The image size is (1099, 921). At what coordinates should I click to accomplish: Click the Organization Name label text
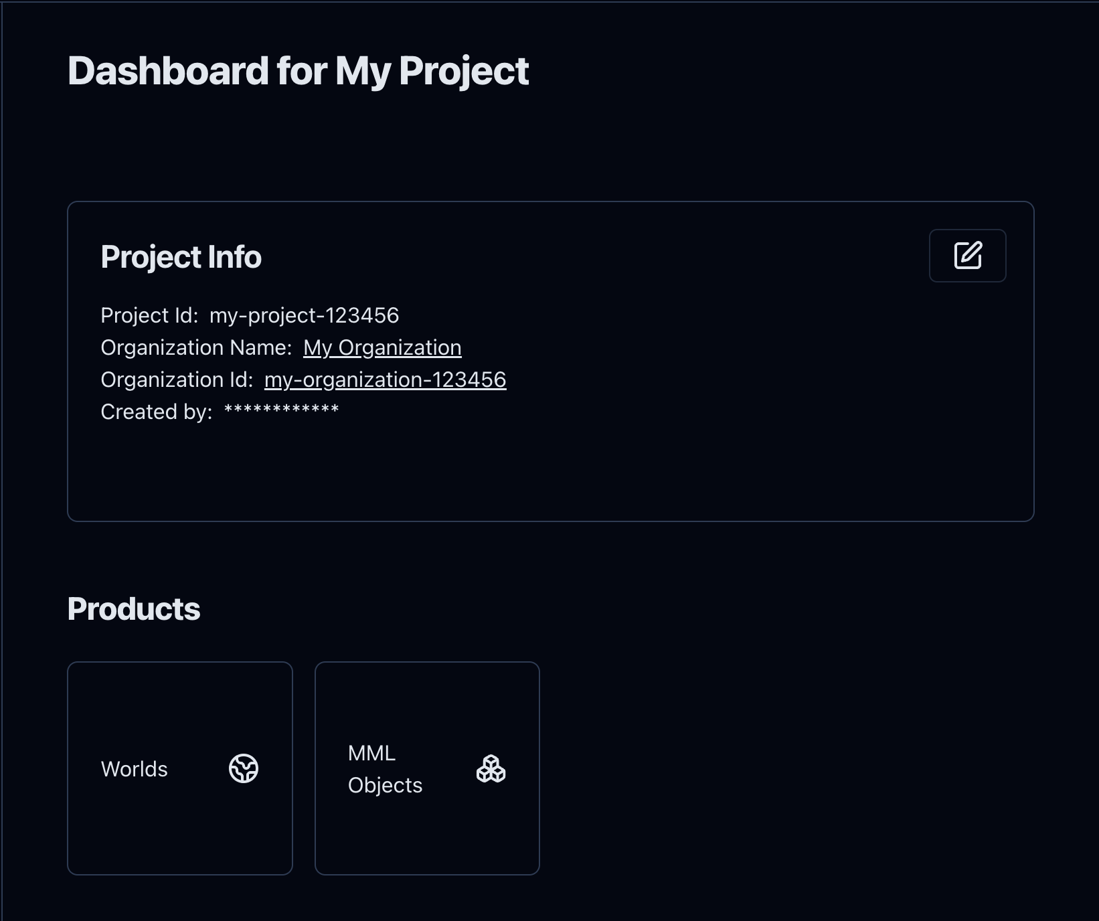click(195, 347)
